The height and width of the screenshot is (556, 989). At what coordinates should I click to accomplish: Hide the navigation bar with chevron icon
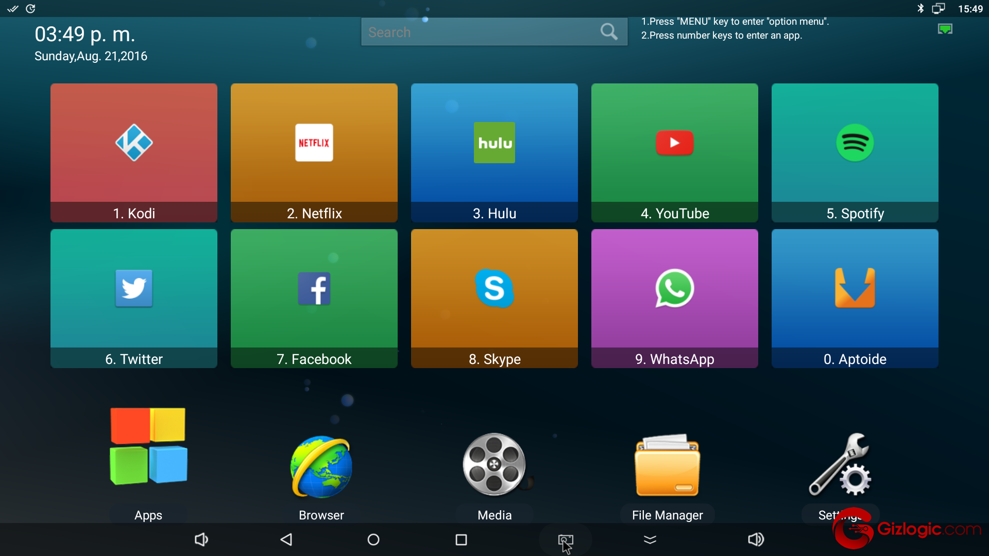(x=650, y=540)
